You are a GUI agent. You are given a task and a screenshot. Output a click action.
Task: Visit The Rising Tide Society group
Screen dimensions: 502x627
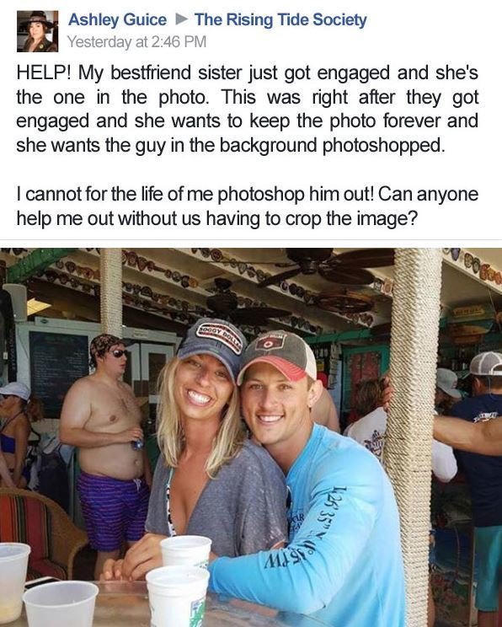tap(280, 20)
